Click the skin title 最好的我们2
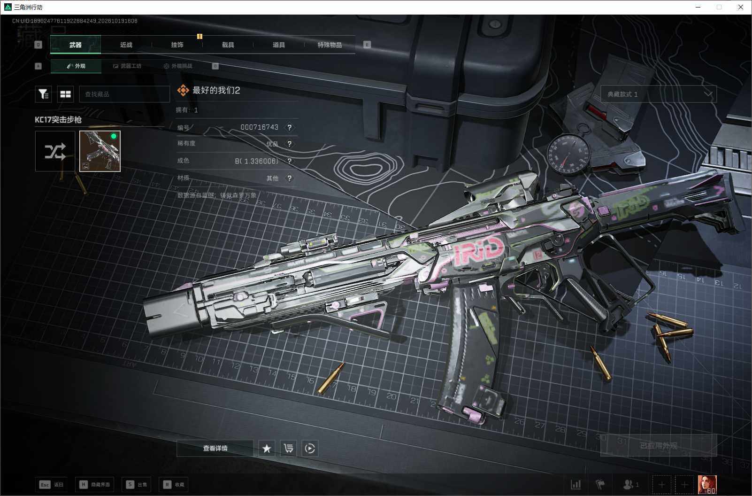Viewport: 752px width, 496px height. tap(216, 90)
